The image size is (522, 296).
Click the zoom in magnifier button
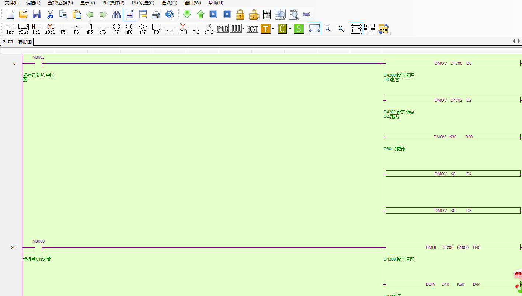tap(328, 28)
